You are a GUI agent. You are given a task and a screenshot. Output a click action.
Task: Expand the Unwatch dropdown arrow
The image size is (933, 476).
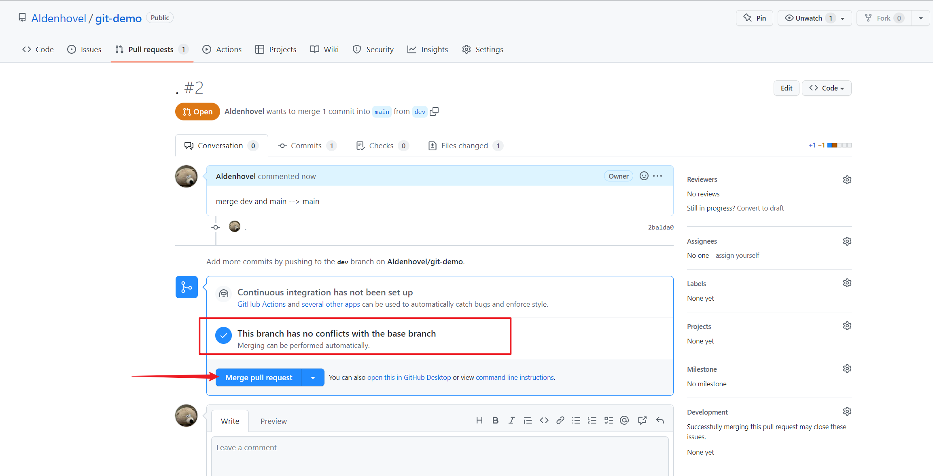point(846,18)
